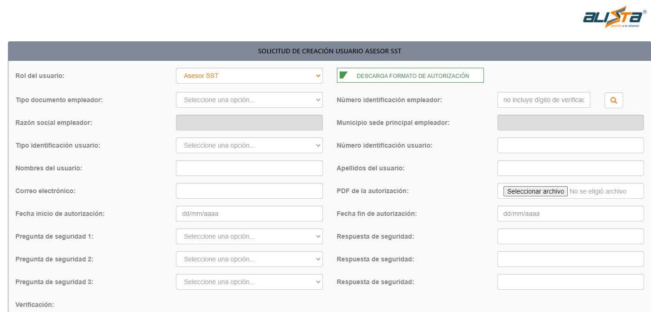The width and height of the screenshot is (651, 312).
Task: Open Pregunta de seguridad 1 dropdown
Action: [x=249, y=236]
